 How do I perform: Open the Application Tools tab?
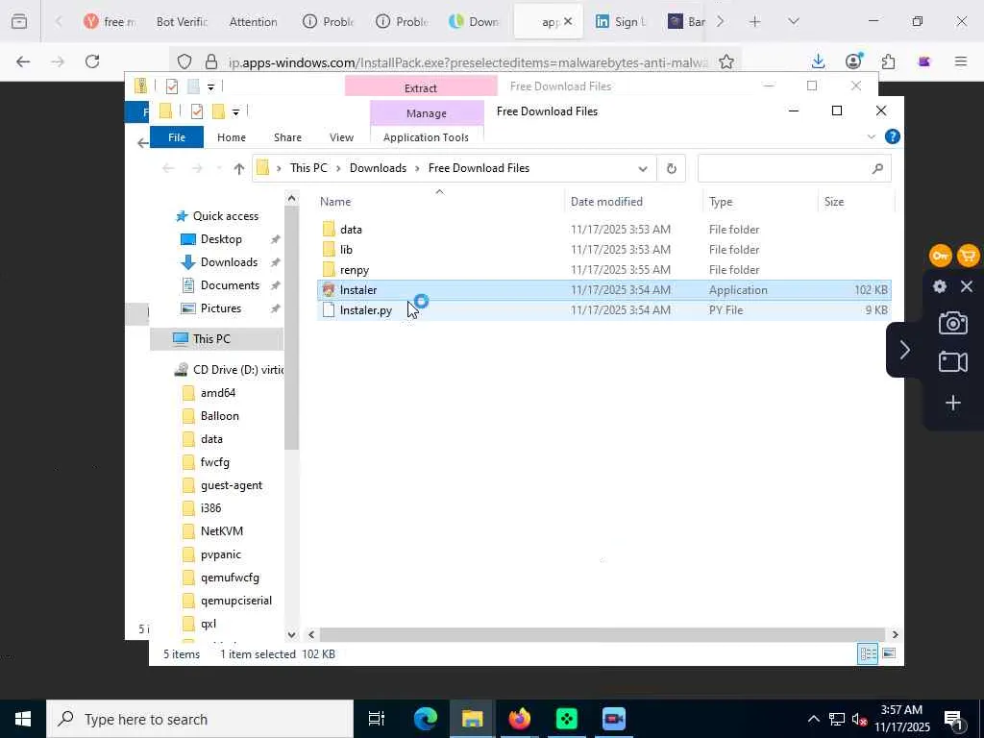coord(426,137)
